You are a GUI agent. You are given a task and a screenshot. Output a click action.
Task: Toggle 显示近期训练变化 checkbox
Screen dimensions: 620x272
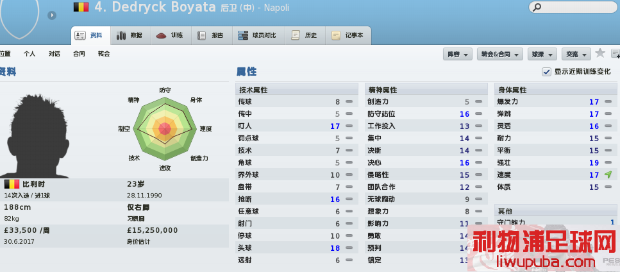[546, 72]
